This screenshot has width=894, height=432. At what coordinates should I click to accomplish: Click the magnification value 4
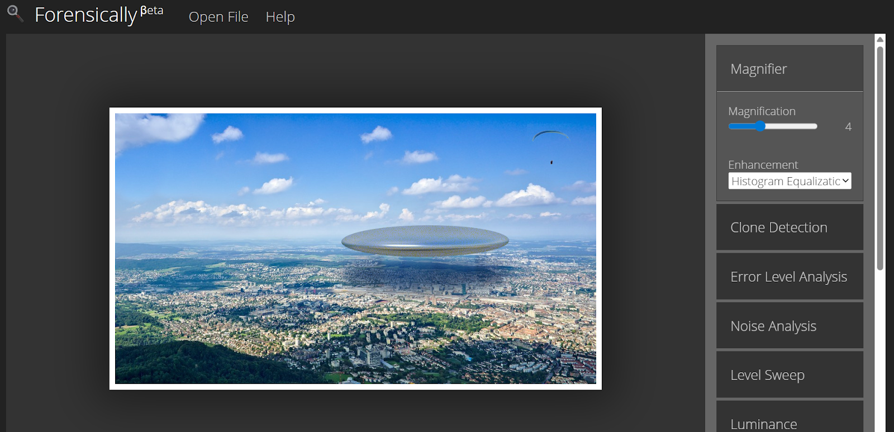(x=848, y=127)
